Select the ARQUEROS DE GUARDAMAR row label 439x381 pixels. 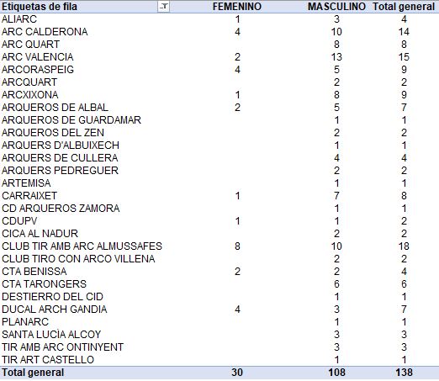pos(71,120)
